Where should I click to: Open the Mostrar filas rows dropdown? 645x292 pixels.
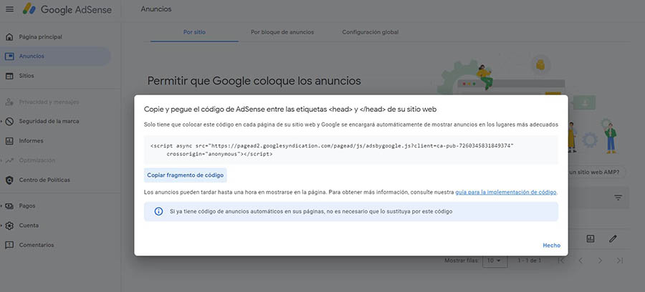(492, 261)
